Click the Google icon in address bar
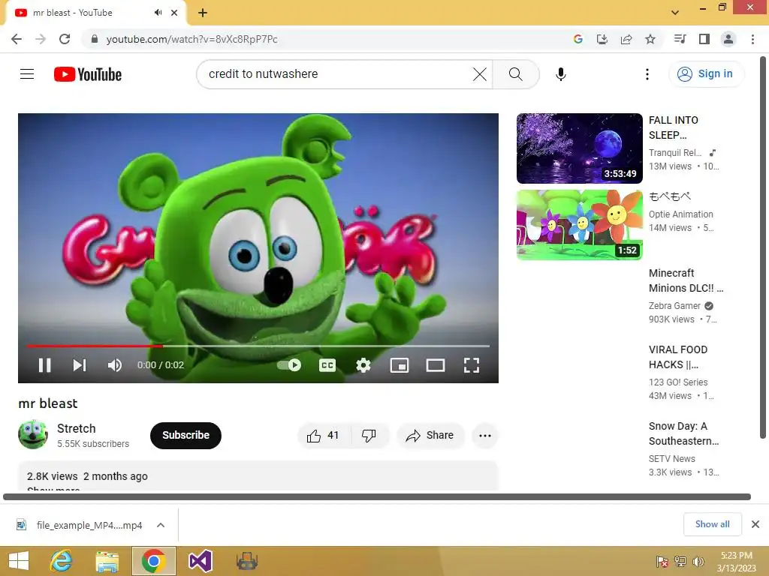Screen dimensions: 769x576 (x=578, y=39)
